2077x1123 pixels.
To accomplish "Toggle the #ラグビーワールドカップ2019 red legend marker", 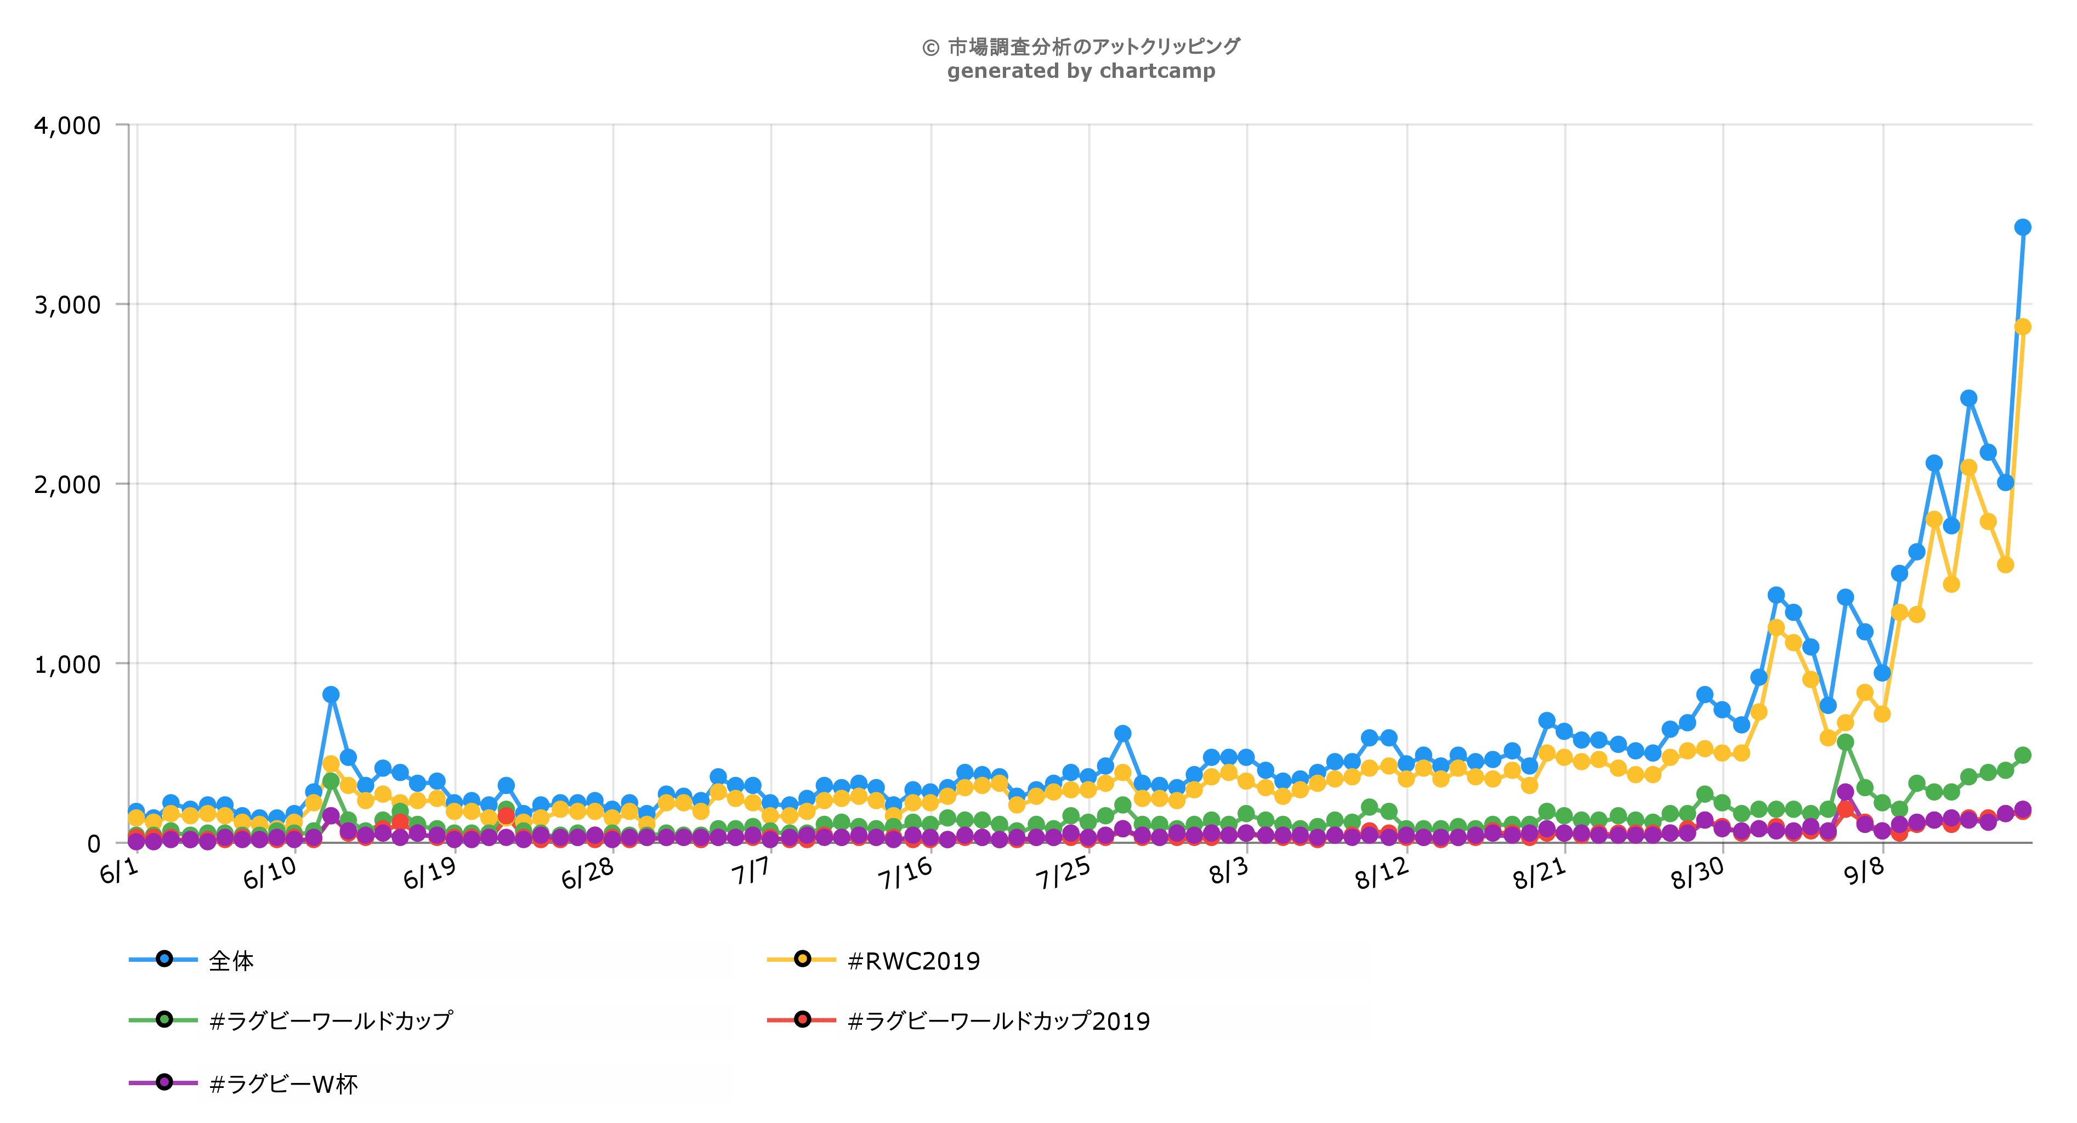I will click(x=802, y=1019).
